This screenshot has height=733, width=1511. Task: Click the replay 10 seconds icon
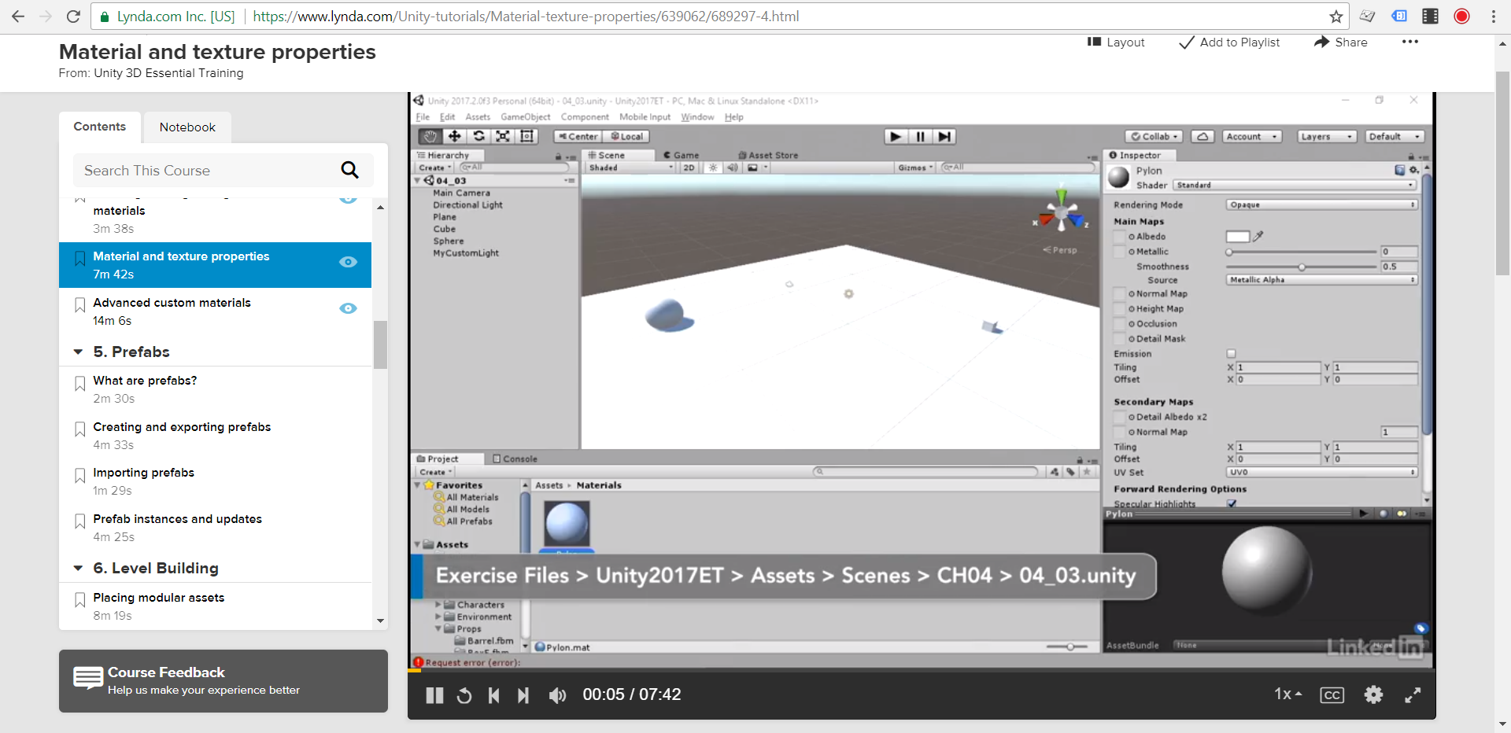coord(464,695)
